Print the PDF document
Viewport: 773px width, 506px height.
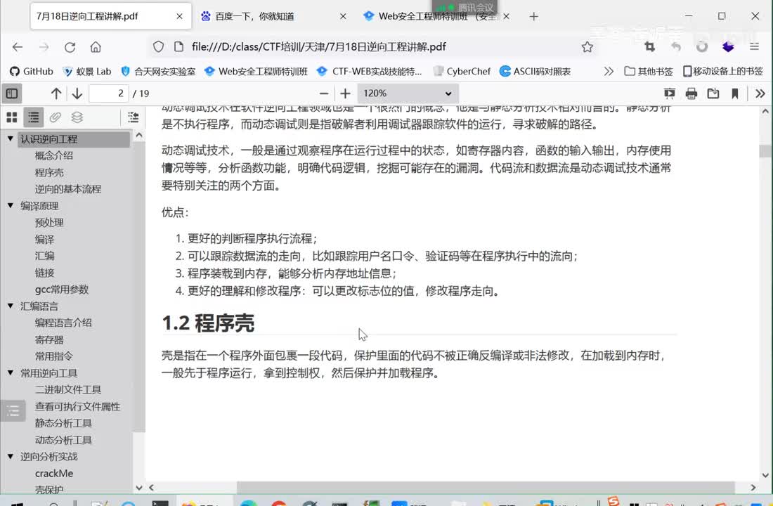click(x=691, y=93)
